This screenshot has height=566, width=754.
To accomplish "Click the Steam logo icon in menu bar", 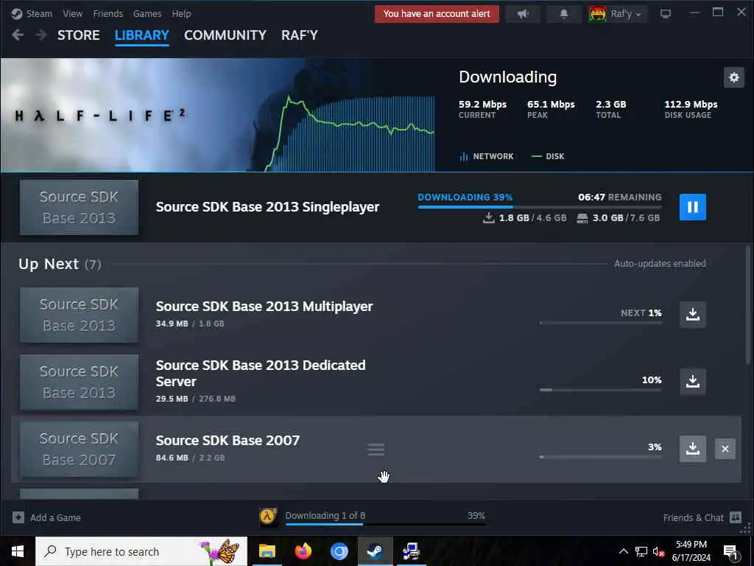I will coord(17,13).
